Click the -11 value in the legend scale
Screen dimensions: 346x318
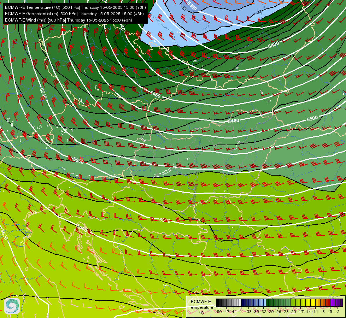(315, 312)
